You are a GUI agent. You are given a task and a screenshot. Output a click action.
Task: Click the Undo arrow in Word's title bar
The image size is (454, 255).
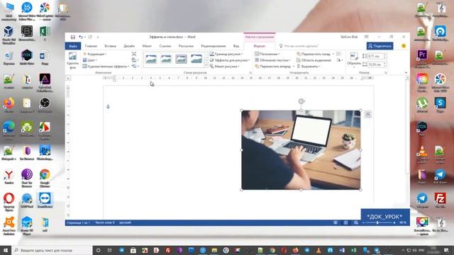80,37
